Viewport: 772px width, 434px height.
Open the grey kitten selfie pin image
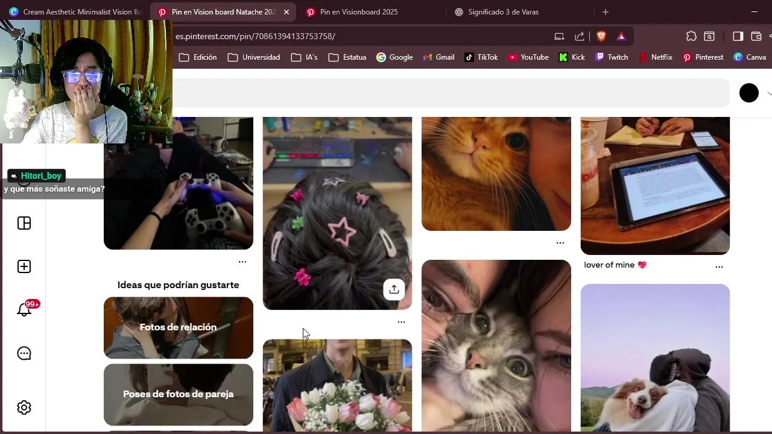[x=496, y=345]
